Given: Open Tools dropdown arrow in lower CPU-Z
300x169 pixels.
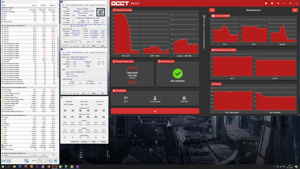Looking at the screenshot, I should point(88,93).
